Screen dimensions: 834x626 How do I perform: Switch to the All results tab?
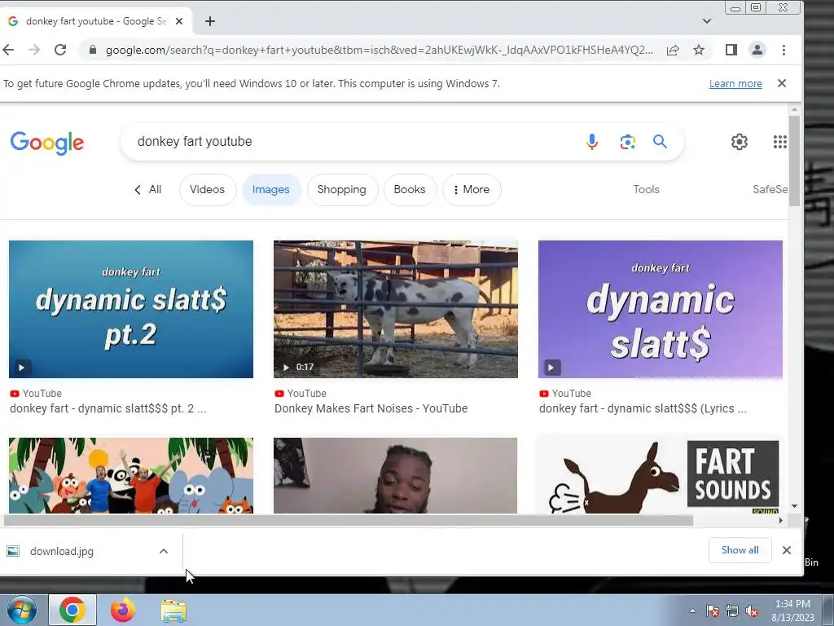tap(148, 189)
